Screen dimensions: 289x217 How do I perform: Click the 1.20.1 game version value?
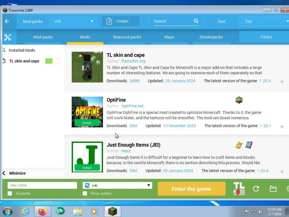click(265, 126)
